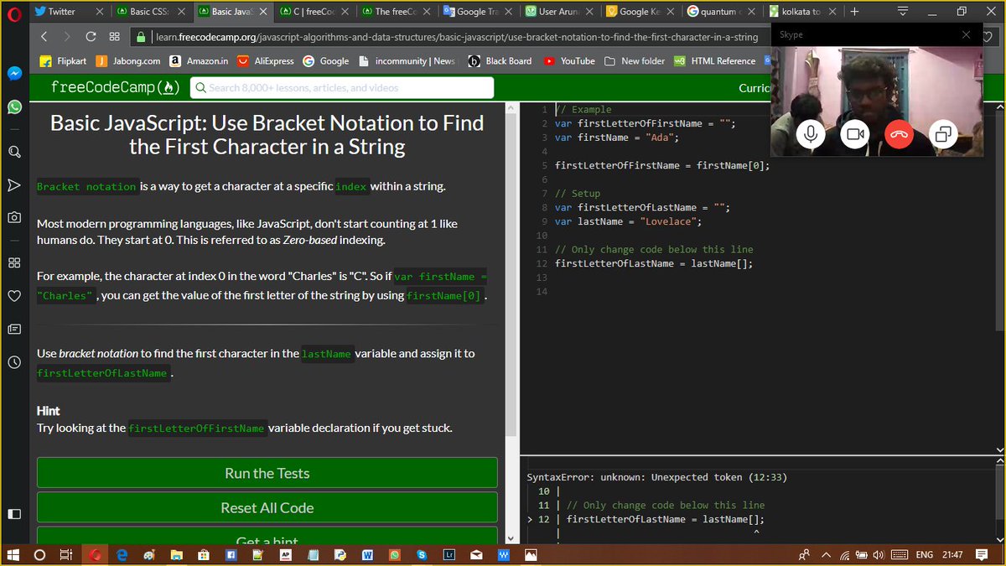Go forward in browser
The width and height of the screenshot is (1006, 566).
coord(67,37)
